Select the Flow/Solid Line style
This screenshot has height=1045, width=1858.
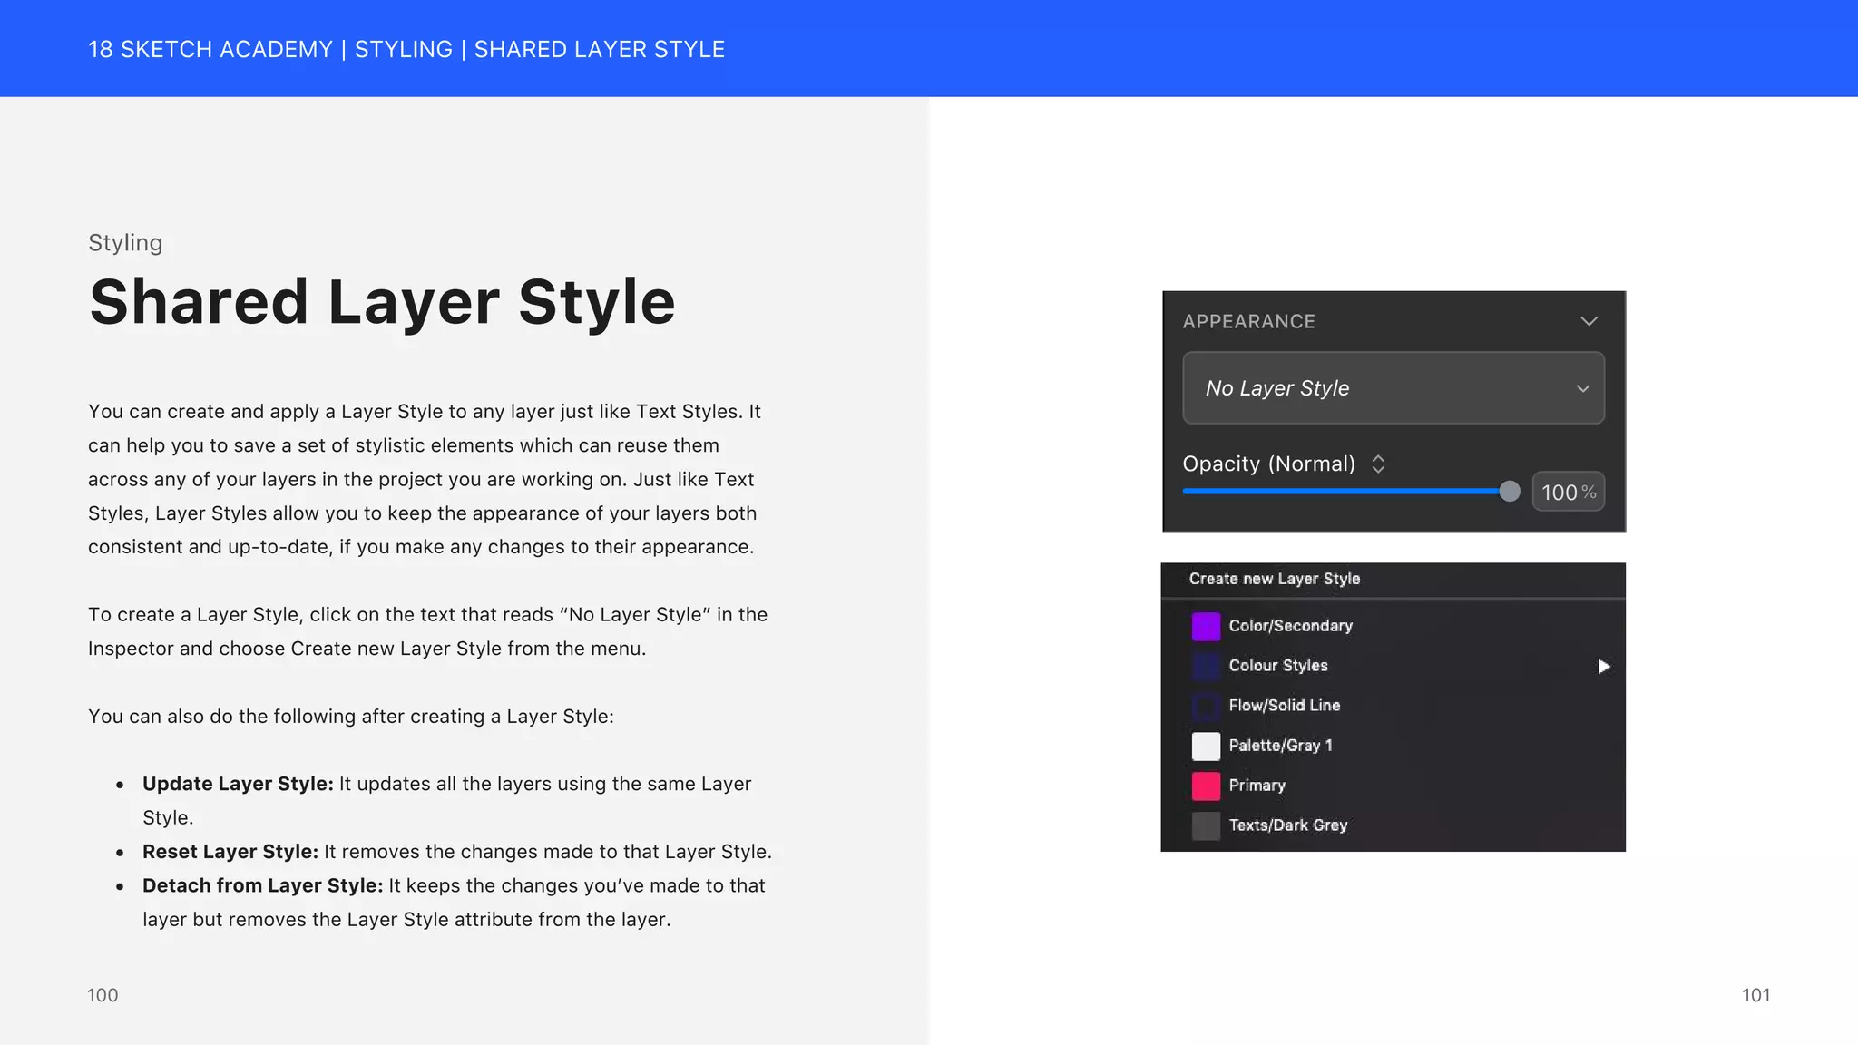1393,706
